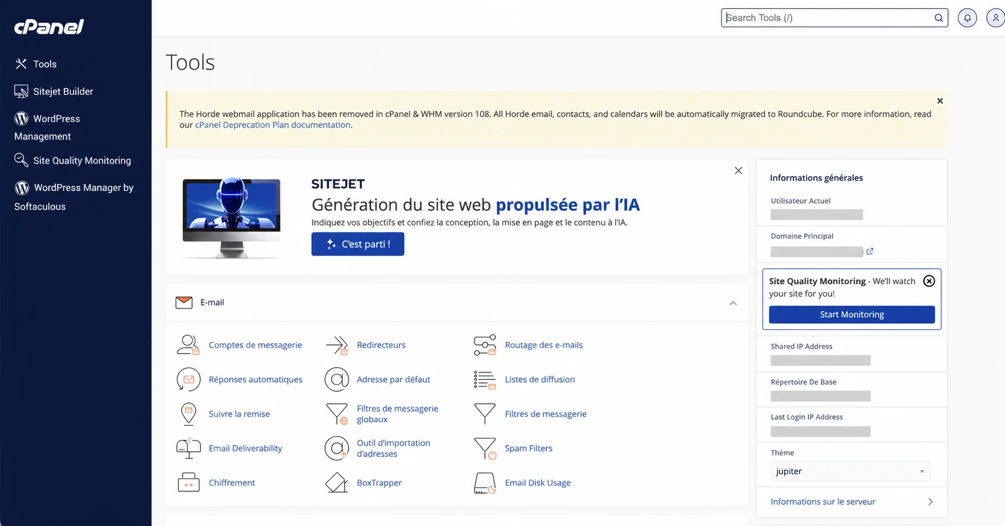The image size is (1005, 526).
Task: Open Comptes de messagerie link
Action: [x=255, y=345]
